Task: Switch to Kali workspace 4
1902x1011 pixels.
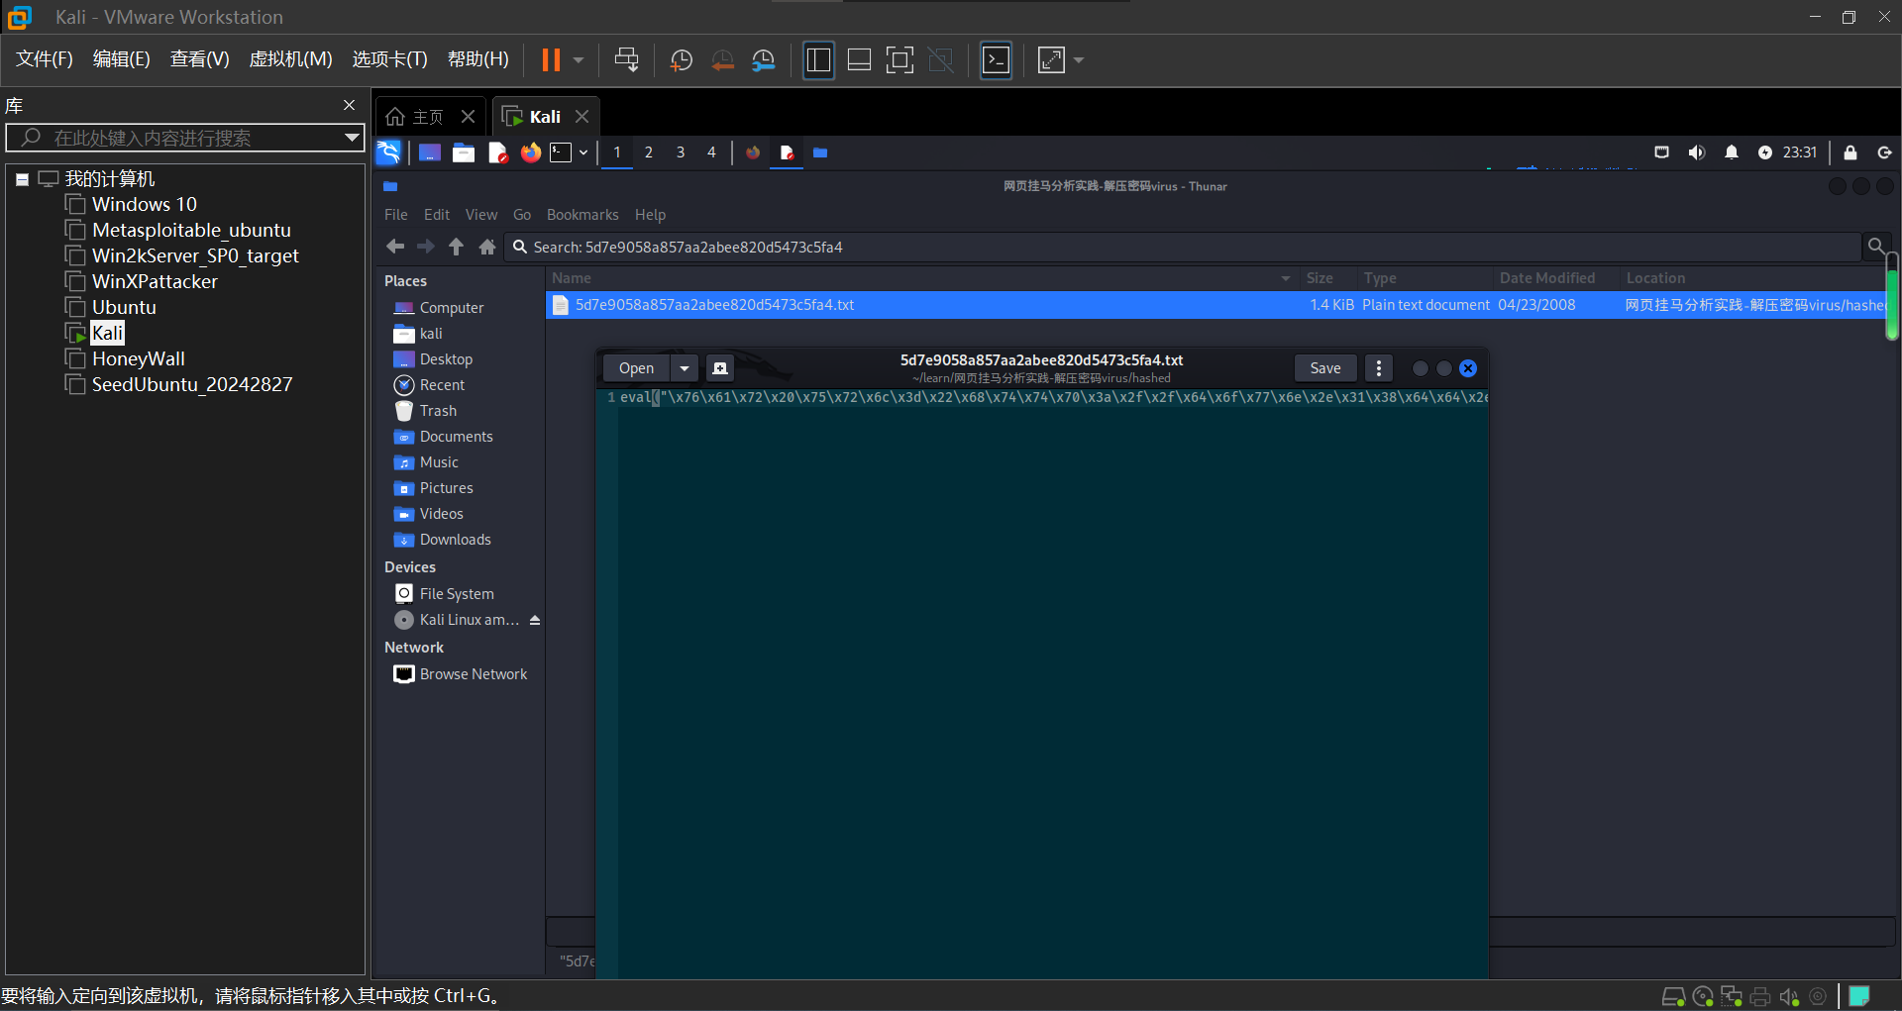Action: 711,152
